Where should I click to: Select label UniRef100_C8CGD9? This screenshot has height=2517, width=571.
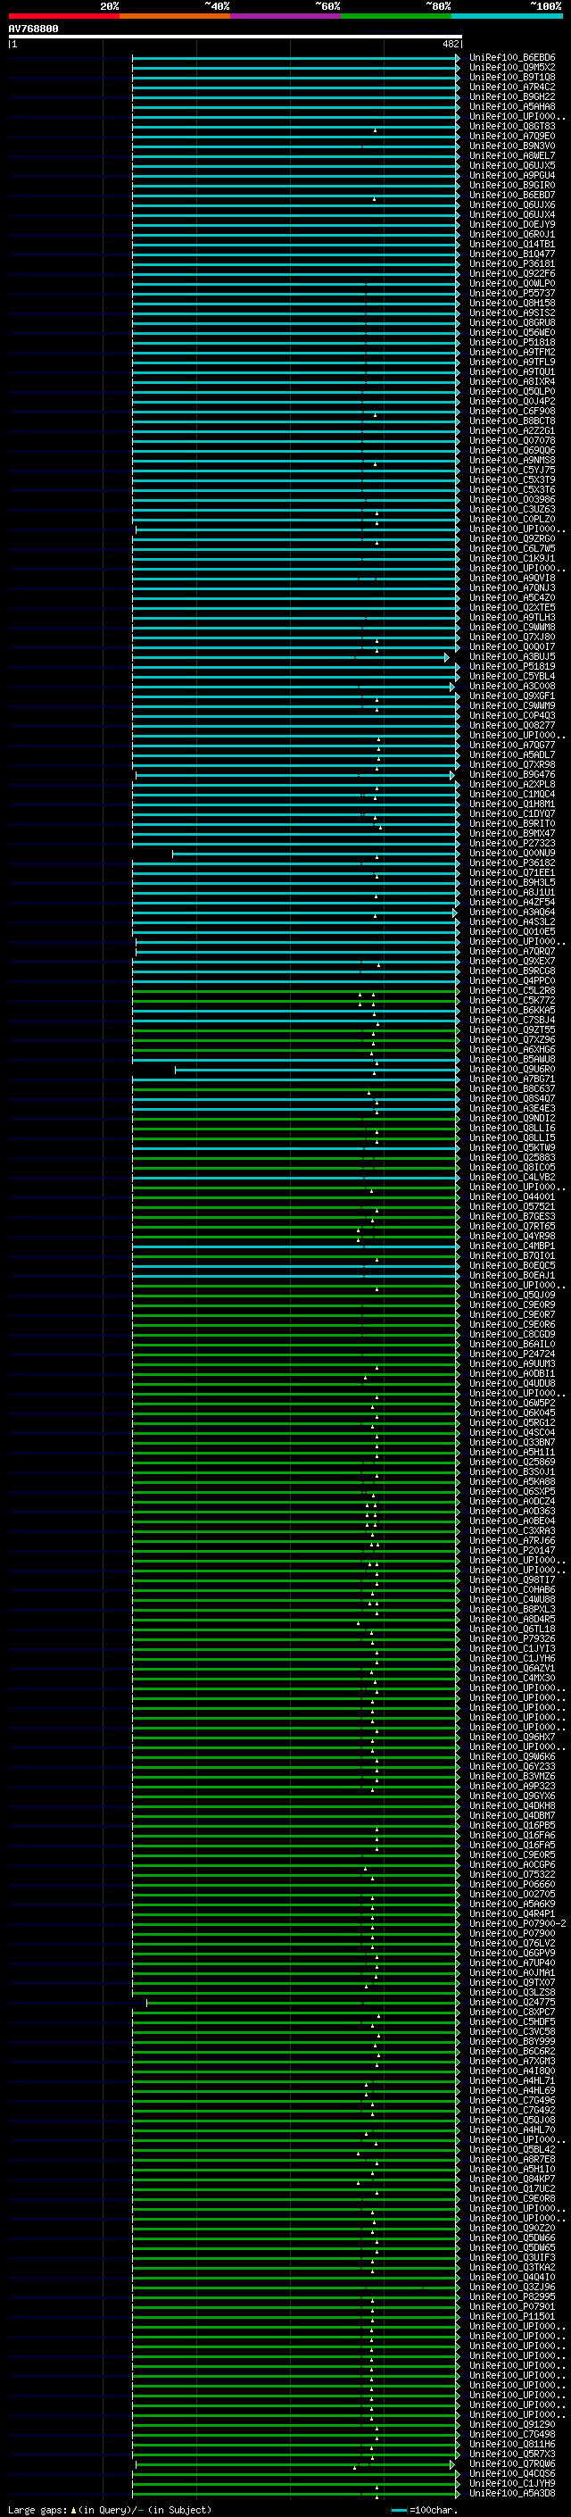click(511, 1335)
